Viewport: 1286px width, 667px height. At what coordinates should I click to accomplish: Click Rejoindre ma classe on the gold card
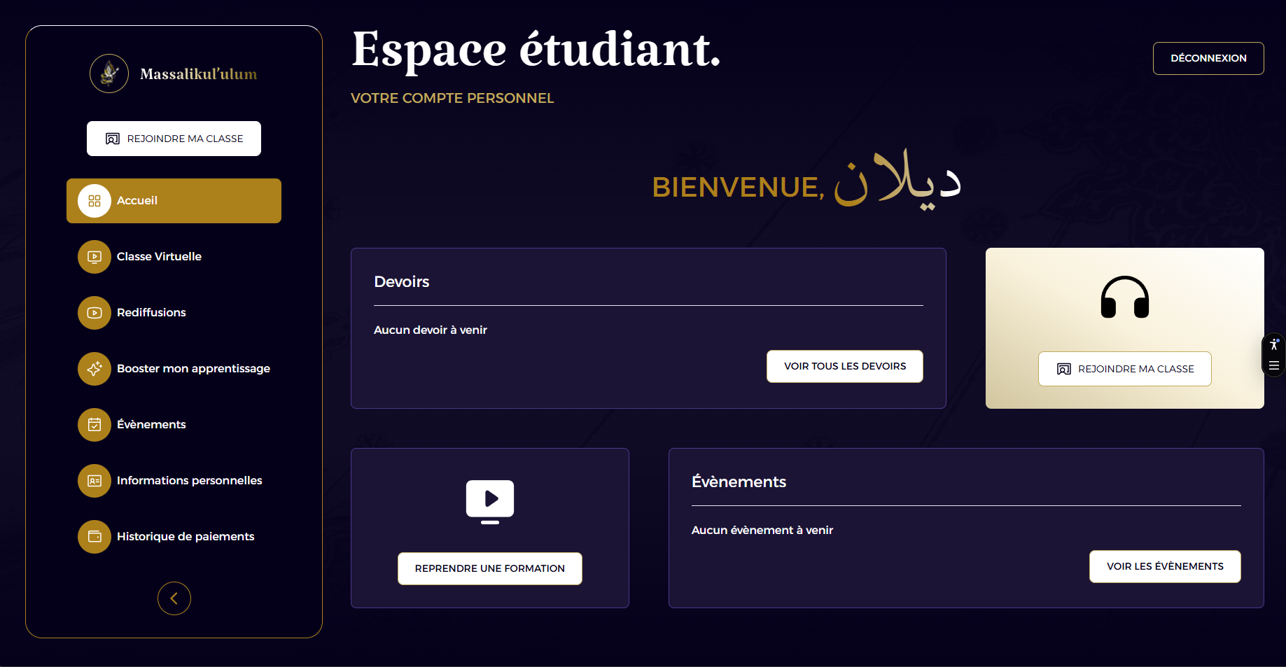pyautogui.click(x=1124, y=369)
